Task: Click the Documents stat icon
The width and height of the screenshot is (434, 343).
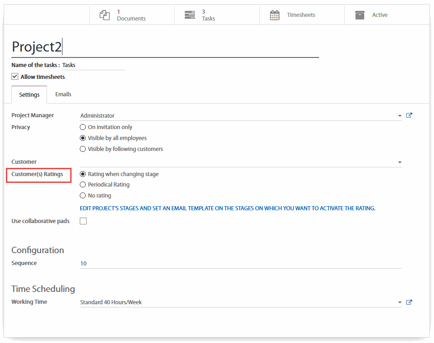Action: point(105,15)
